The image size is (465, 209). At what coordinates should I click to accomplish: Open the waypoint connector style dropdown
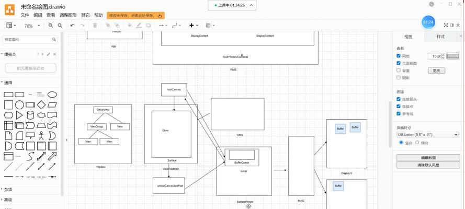click(x=176, y=26)
